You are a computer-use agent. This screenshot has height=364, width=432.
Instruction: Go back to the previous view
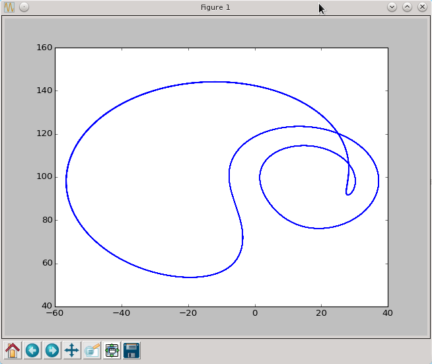coord(32,350)
